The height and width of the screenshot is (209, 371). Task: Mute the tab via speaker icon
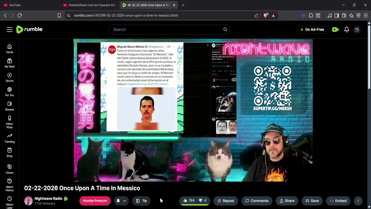[x=129, y=5]
